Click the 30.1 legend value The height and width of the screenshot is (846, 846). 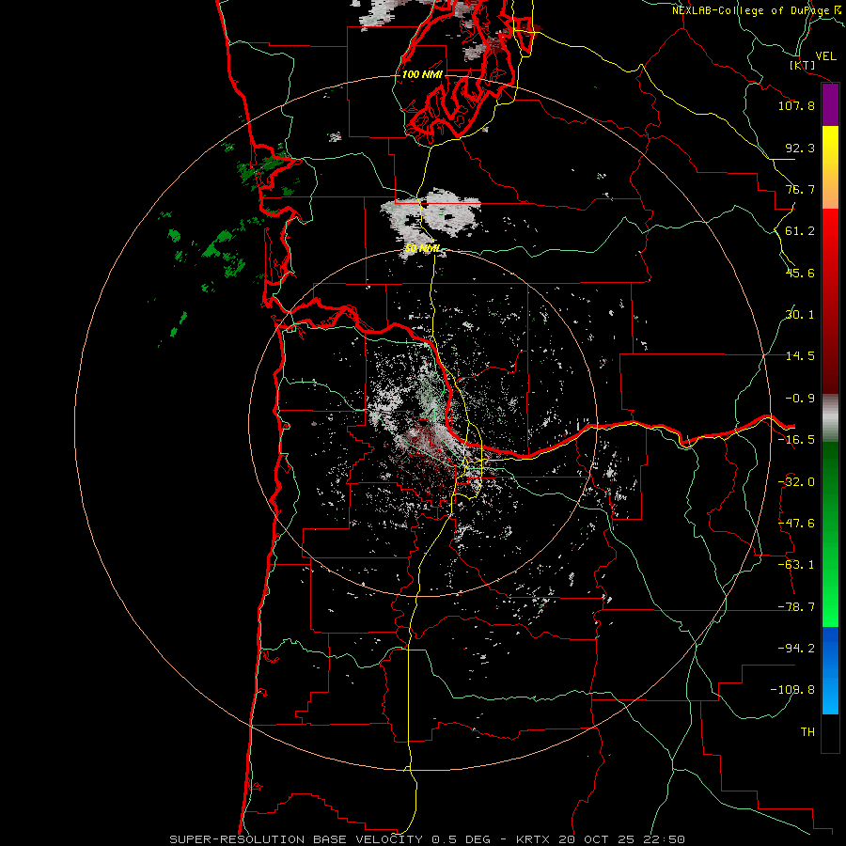click(x=800, y=314)
